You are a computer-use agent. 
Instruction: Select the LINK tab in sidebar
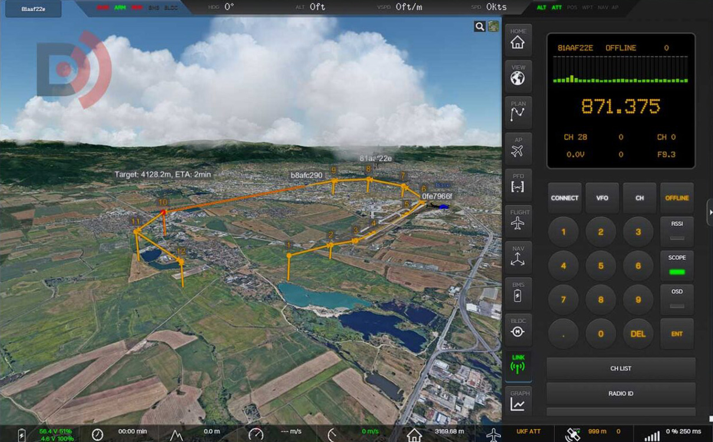517,365
